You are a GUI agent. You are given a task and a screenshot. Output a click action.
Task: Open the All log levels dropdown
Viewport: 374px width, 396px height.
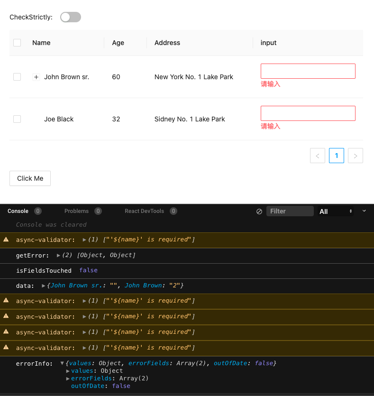point(335,211)
